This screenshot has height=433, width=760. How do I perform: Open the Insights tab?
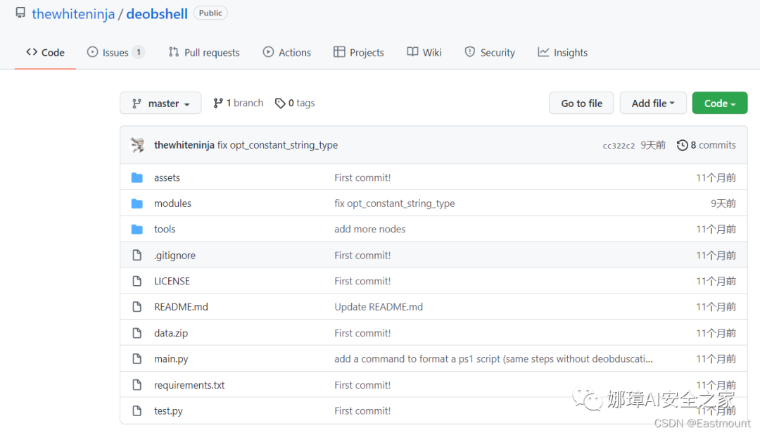click(562, 52)
